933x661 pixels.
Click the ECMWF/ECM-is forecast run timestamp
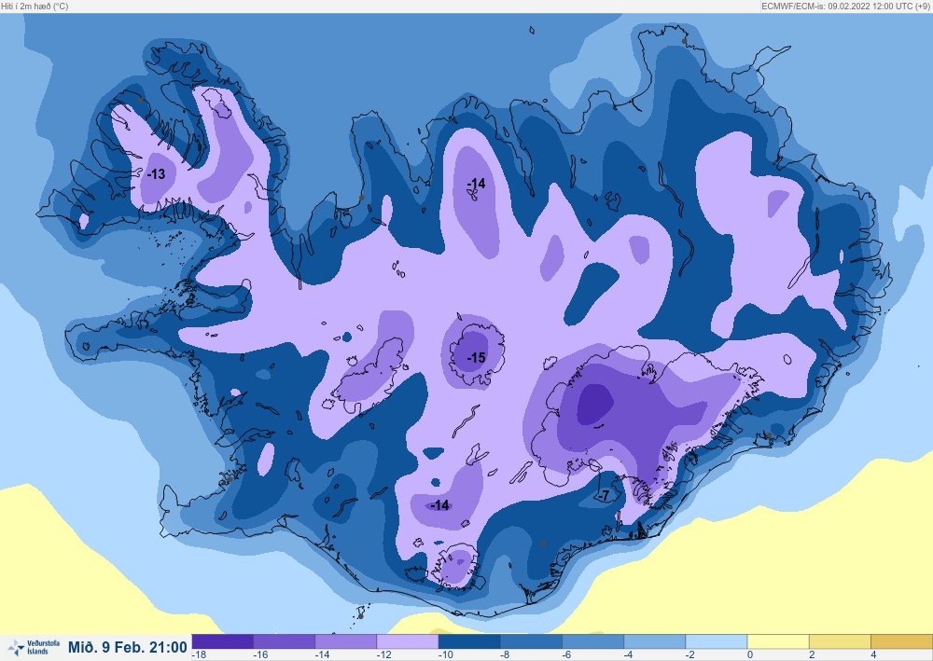coord(845,6)
